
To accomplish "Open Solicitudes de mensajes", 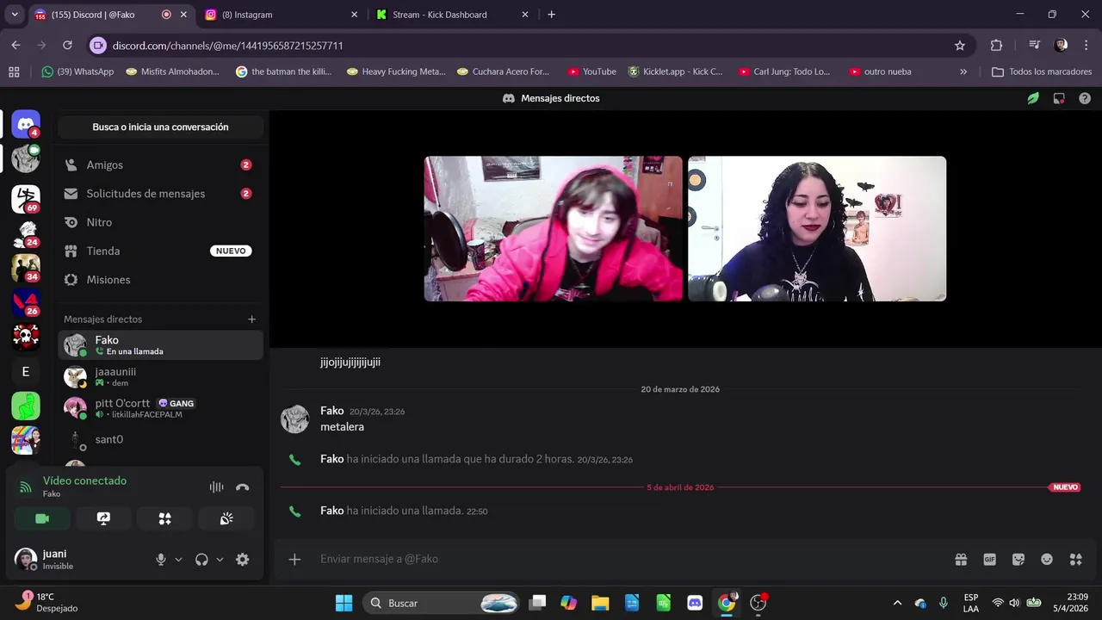I will point(160,194).
